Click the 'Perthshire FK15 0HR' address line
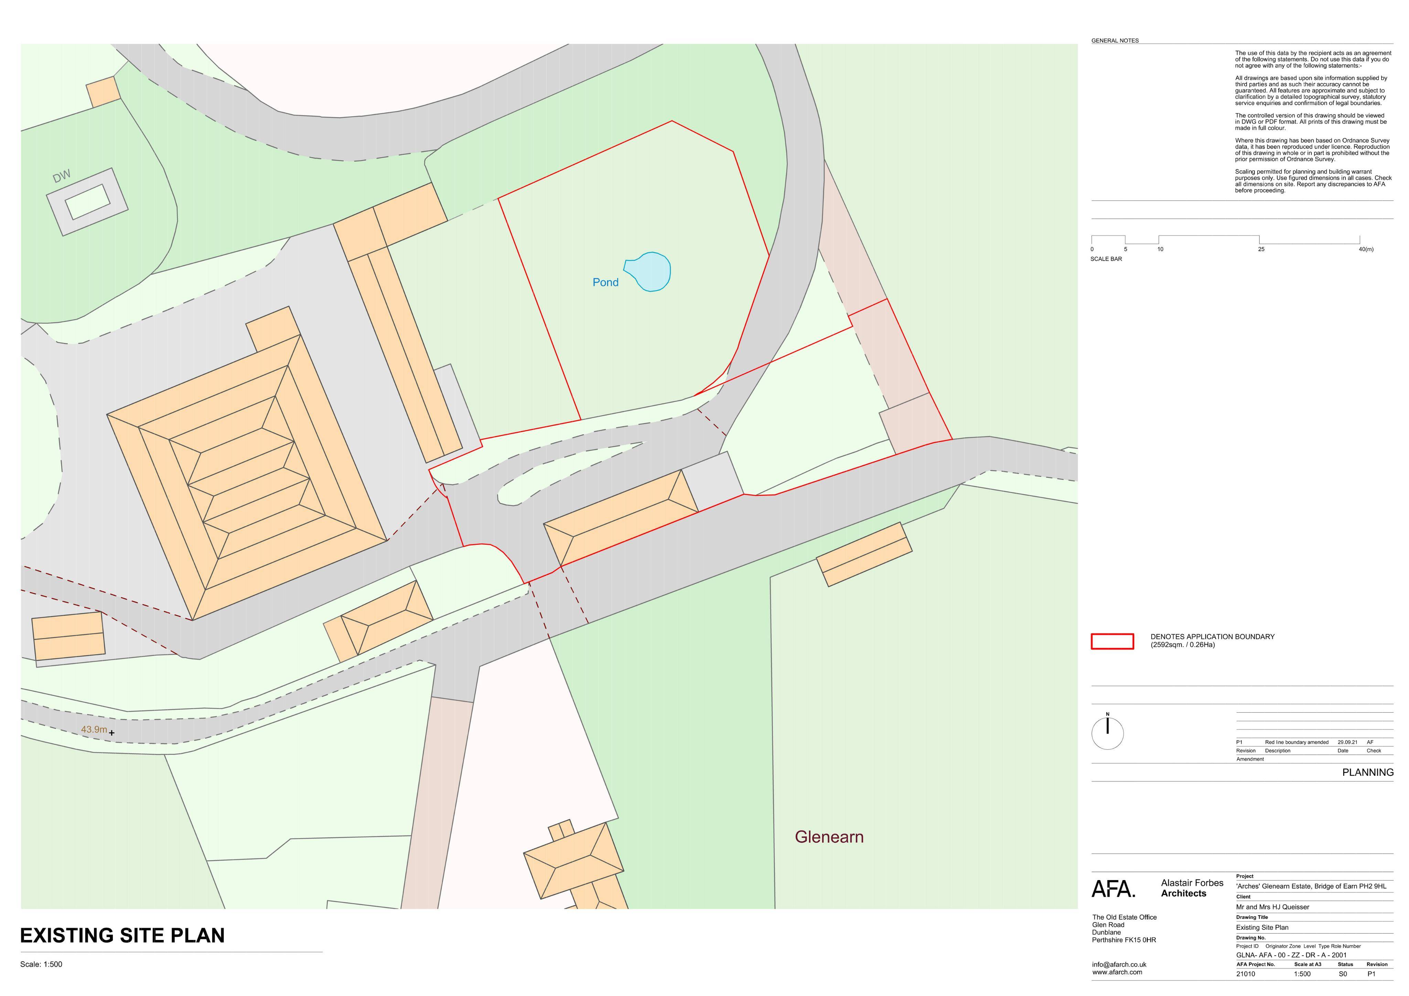The width and height of the screenshot is (1409, 996). point(1124,940)
